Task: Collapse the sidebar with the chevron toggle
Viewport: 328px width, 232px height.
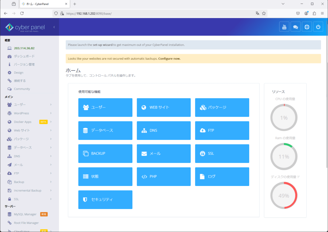Action: (x=54, y=27)
